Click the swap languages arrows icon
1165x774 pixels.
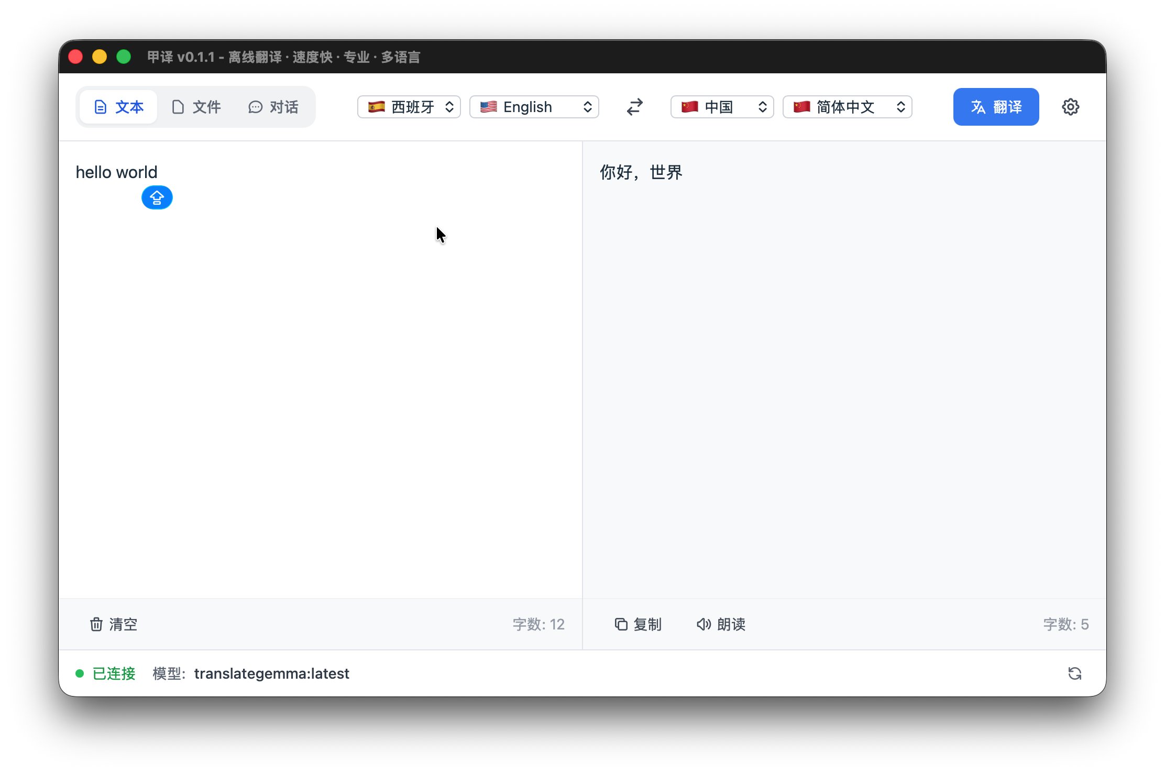(x=634, y=107)
